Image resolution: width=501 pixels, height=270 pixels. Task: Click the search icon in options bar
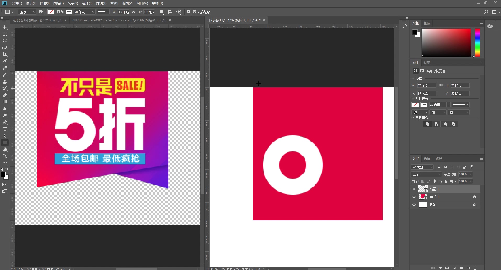click(x=486, y=12)
